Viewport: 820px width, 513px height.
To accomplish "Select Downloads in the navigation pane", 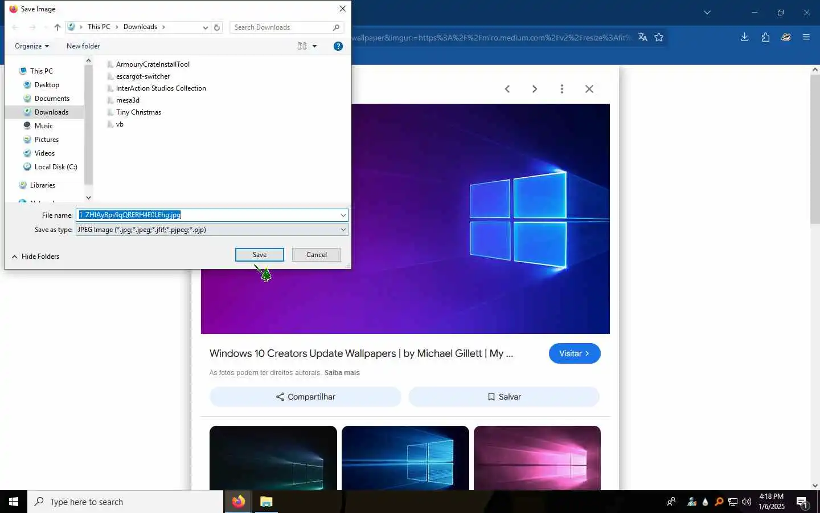I will (x=51, y=112).
